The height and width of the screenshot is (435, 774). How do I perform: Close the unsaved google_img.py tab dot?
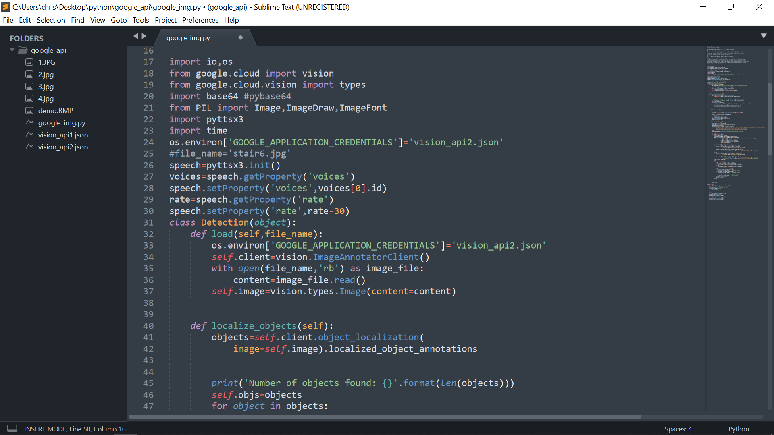241,38
